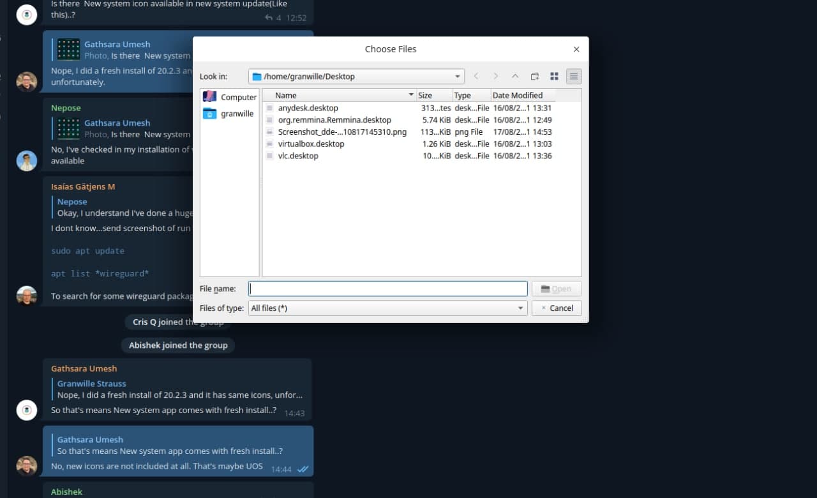817x498 pixels.
Task: Open Nepose's avatar beside his message
Action: tap(26, 160)
